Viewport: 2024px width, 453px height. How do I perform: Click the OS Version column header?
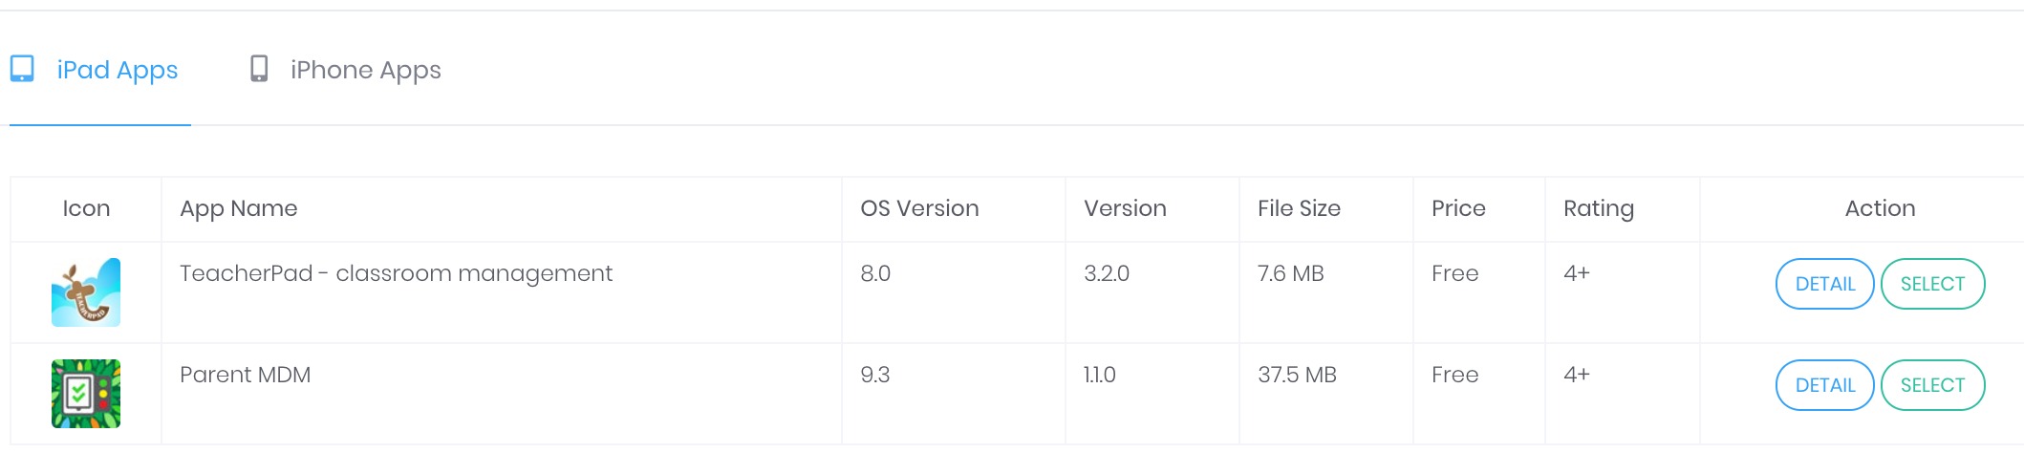919,208
